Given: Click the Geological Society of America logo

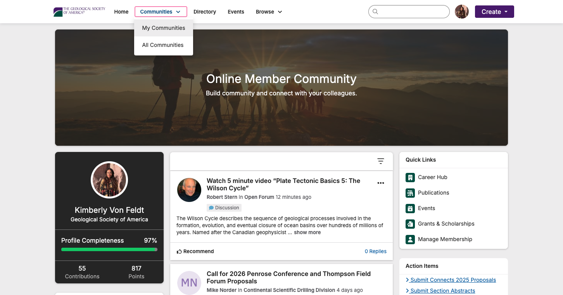Looking at the screenshot, I should click(79, 12).
